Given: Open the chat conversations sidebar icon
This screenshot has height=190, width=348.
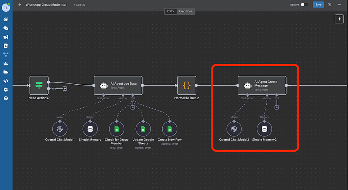Looking at the screenshot, I should pyautogui.click(x=6, y=28).
